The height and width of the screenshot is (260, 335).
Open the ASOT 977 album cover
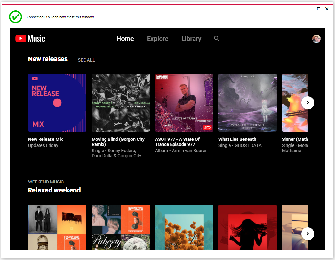tap(184, 103)
